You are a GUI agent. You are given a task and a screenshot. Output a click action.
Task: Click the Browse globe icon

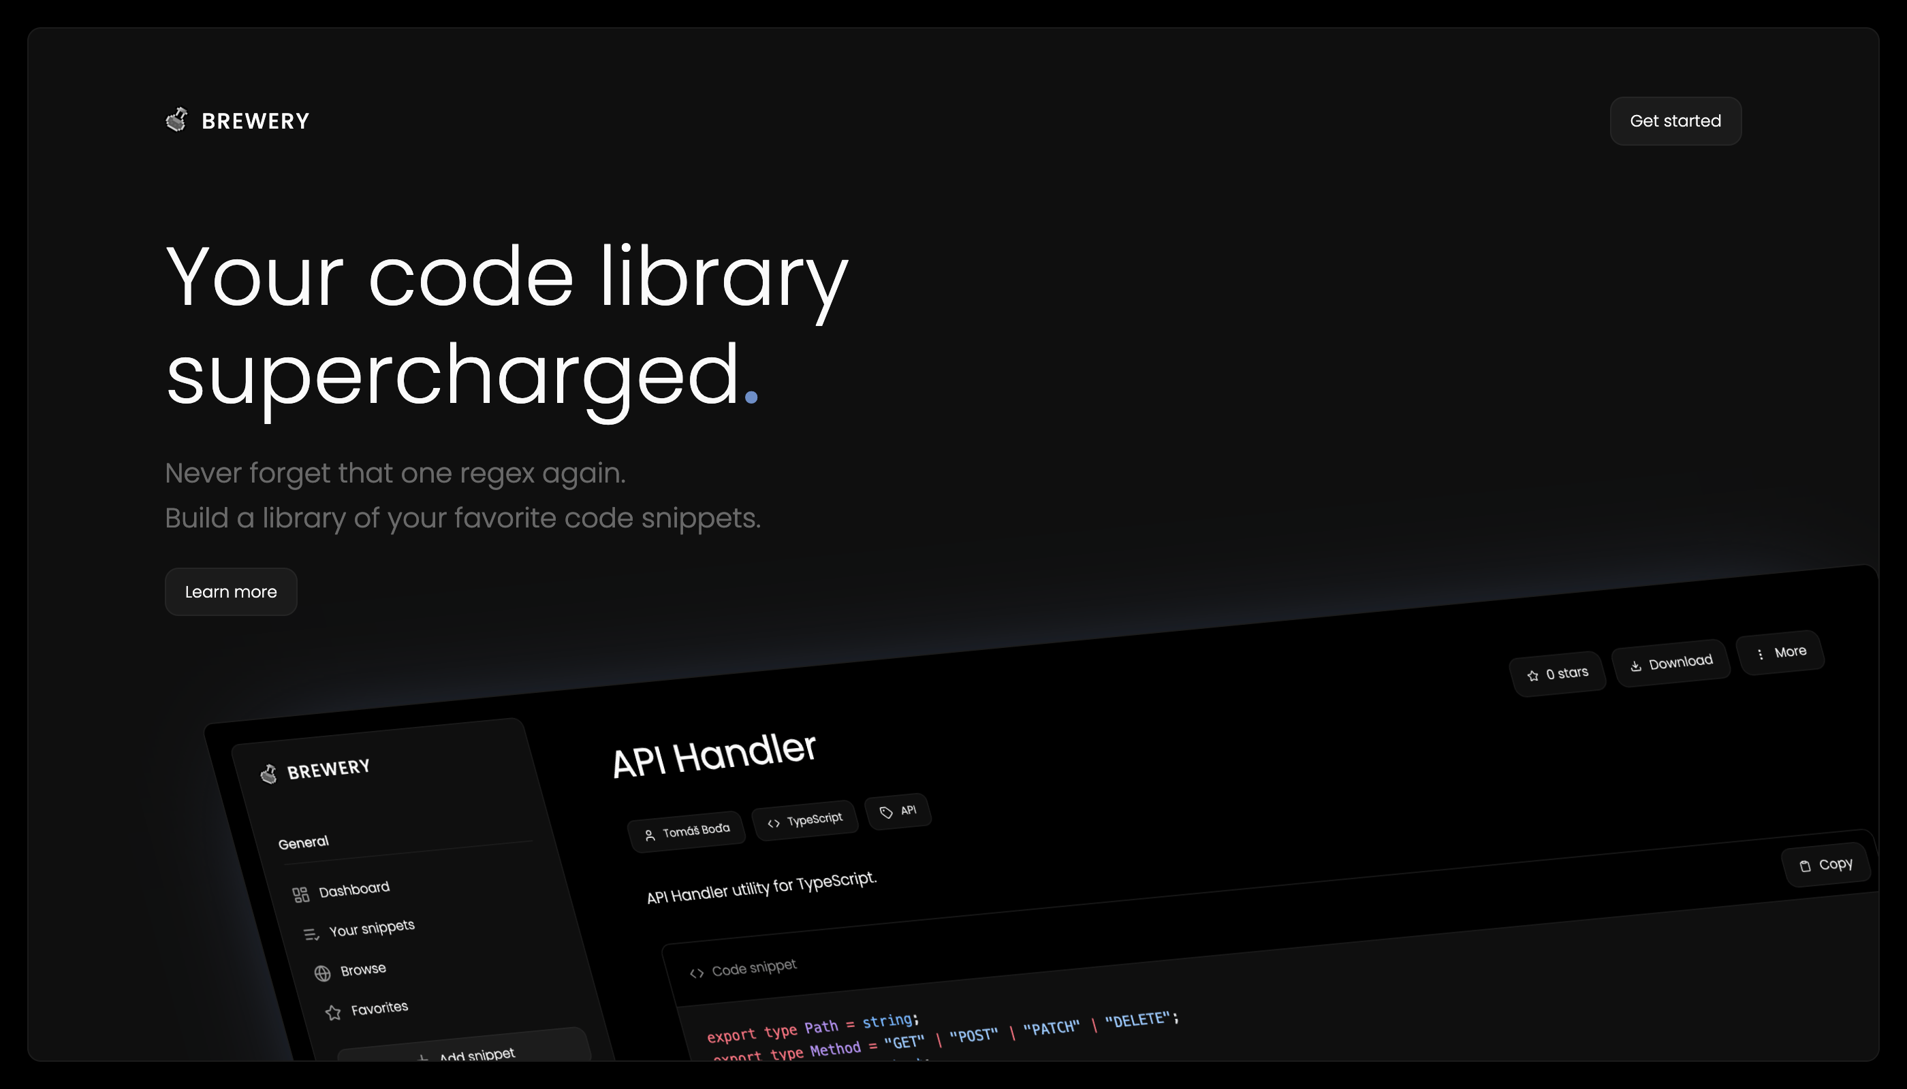click(x=322, y=973)
